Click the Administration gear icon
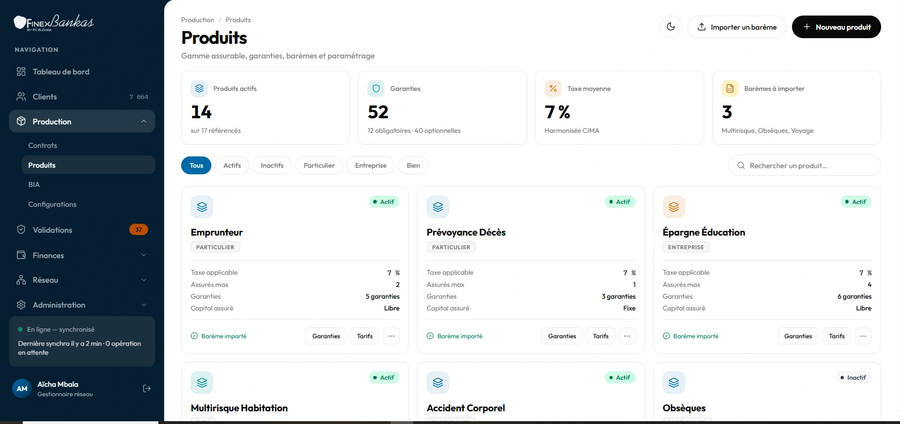The height and width of the screenshot is (424, 900). 21,305
